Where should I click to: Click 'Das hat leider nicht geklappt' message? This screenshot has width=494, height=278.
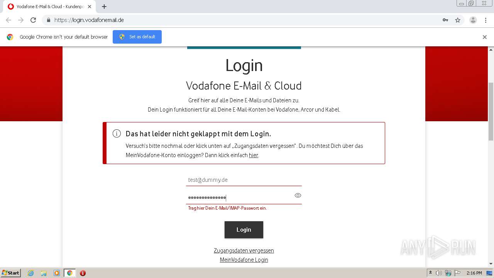[x=198, y=134]
